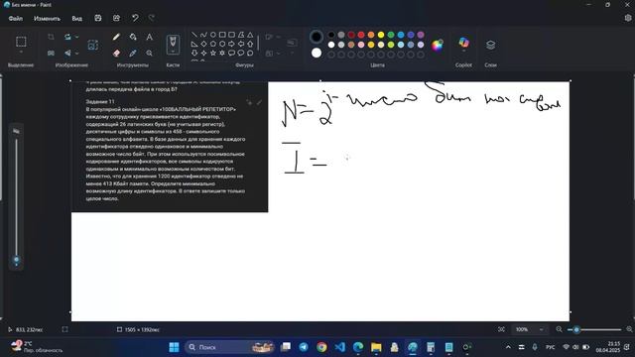Open the Copilot button

(463, 43)
